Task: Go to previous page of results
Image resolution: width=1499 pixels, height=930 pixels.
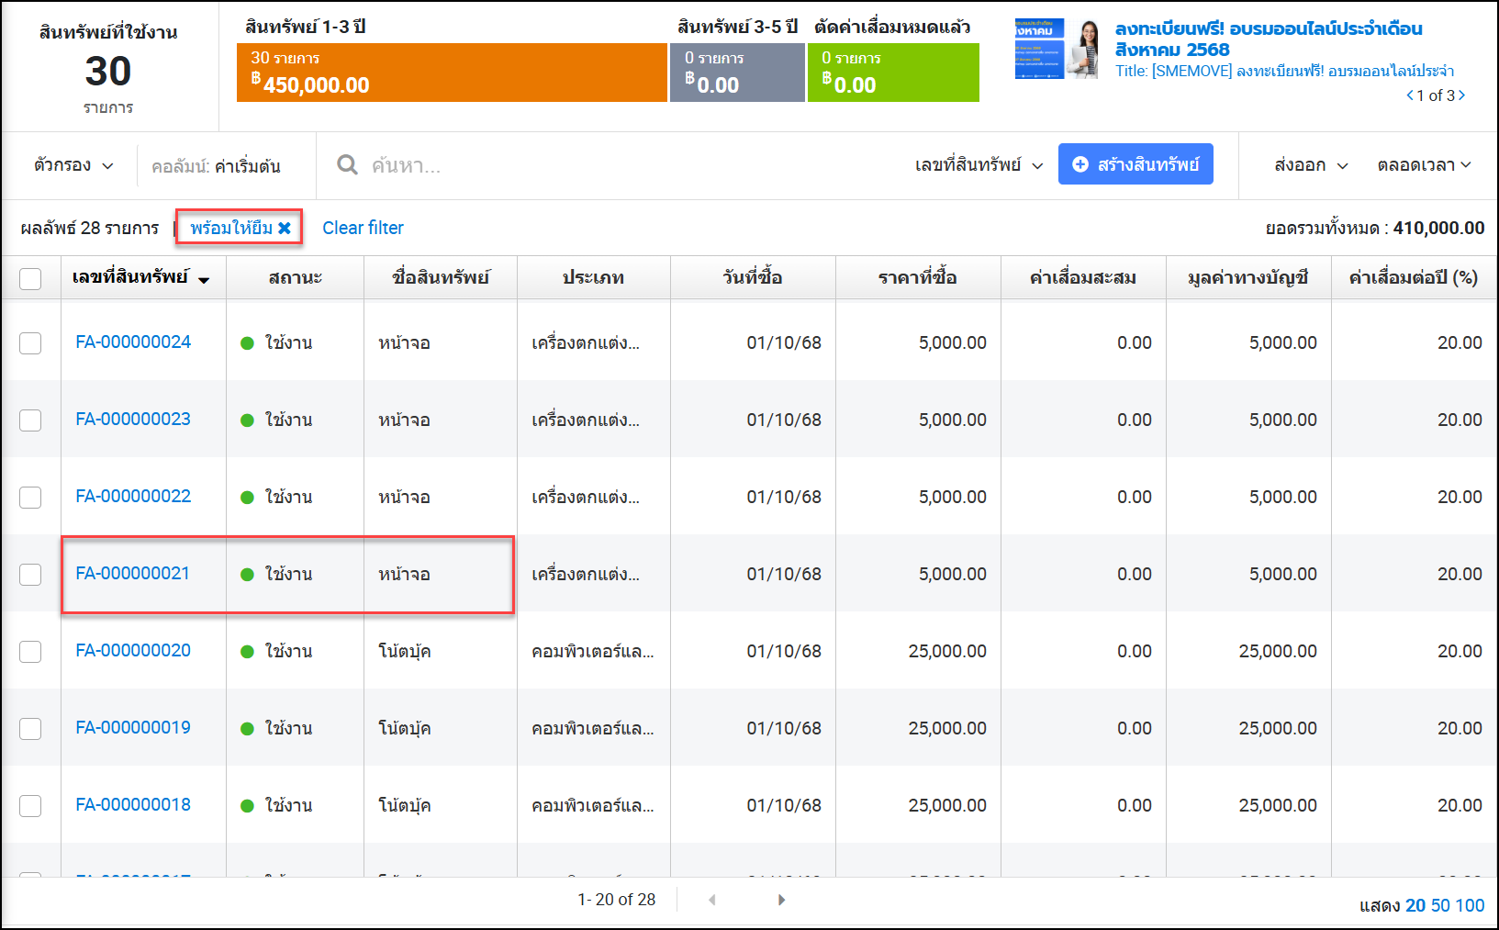Action: click(712, 900)
